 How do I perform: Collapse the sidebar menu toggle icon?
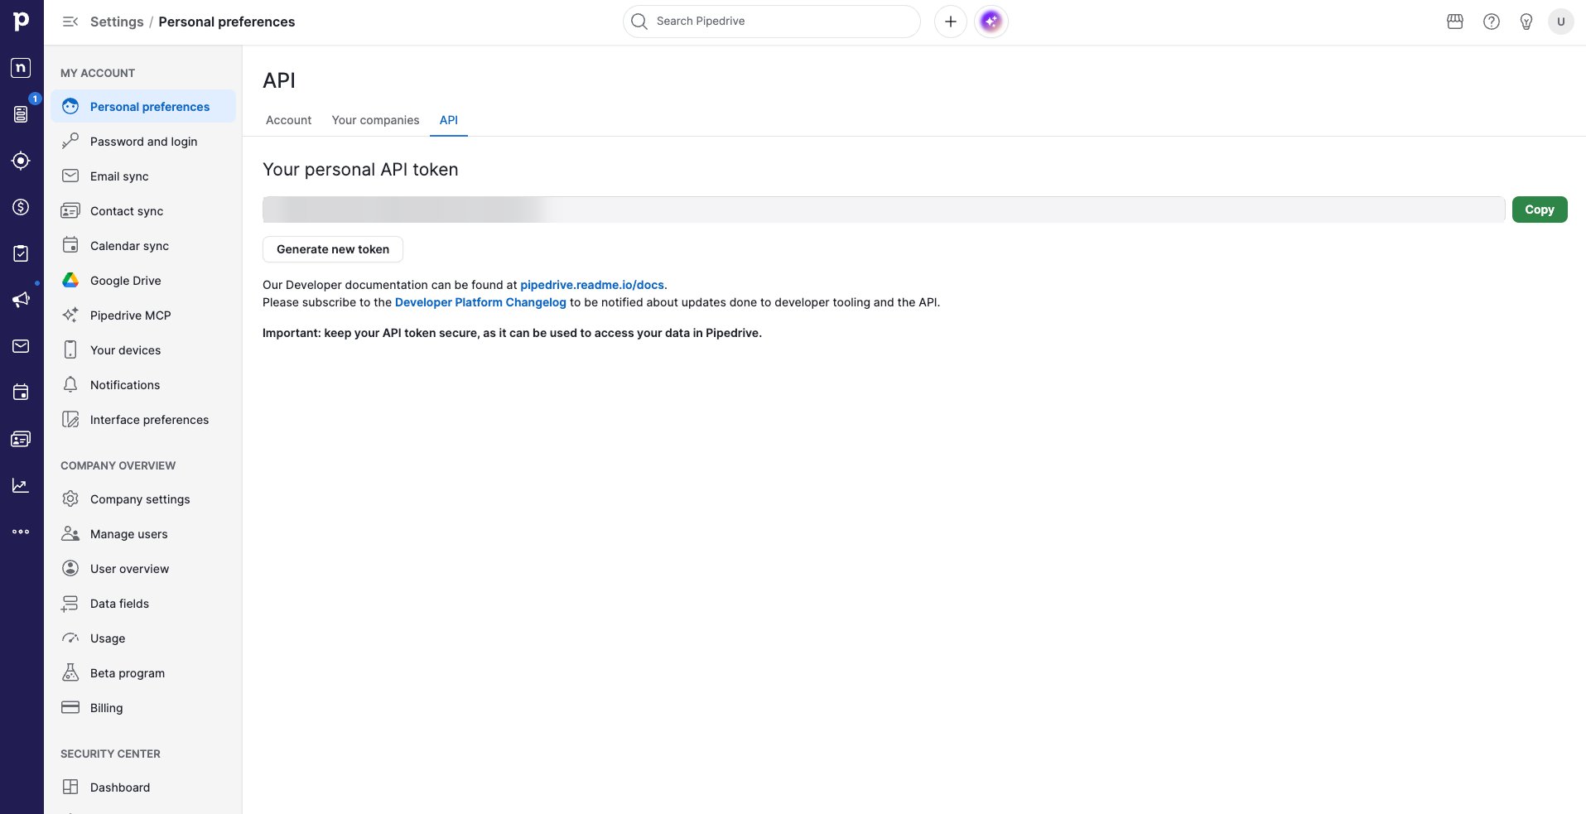[70, 22]
